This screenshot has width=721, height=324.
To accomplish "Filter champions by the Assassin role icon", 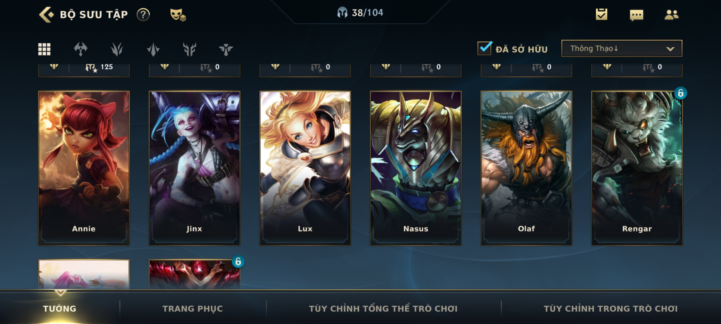I will 153,49.
